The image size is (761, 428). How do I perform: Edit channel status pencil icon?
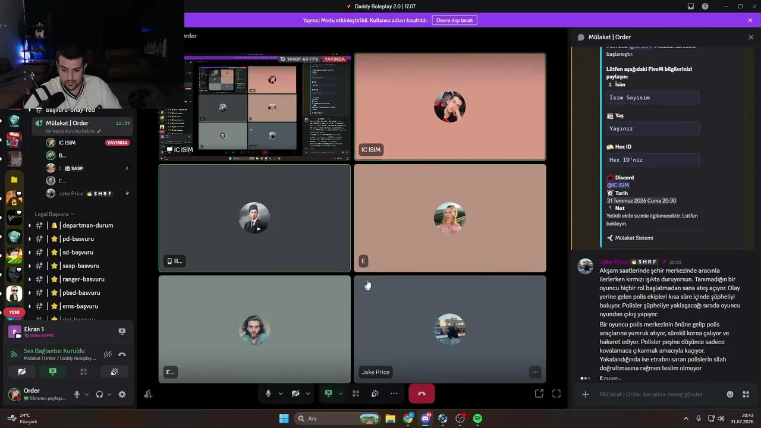point(99,131)
